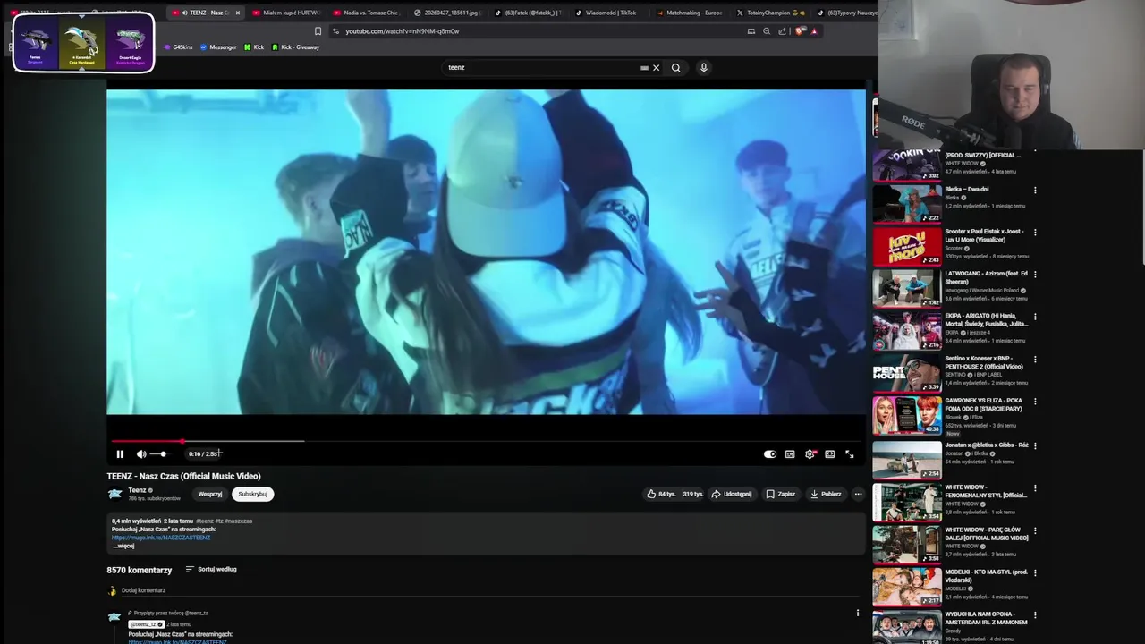Open the player settings gear
This screenshot has width=1145, height=644.
point(810,454)
